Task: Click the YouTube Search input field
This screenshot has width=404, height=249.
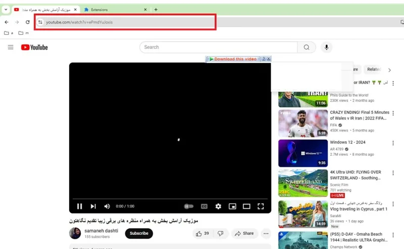Action: [218, 47]
